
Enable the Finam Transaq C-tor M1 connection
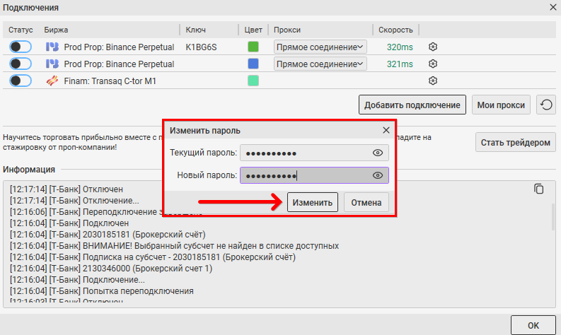coord(21,81)
